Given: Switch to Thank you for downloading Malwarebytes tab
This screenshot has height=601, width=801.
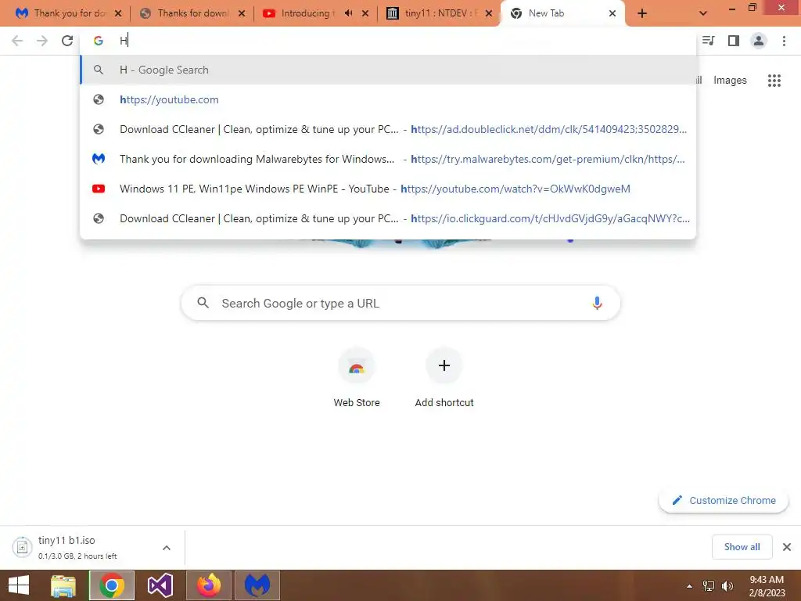Looking at the screenshot, I should point(69,13).
